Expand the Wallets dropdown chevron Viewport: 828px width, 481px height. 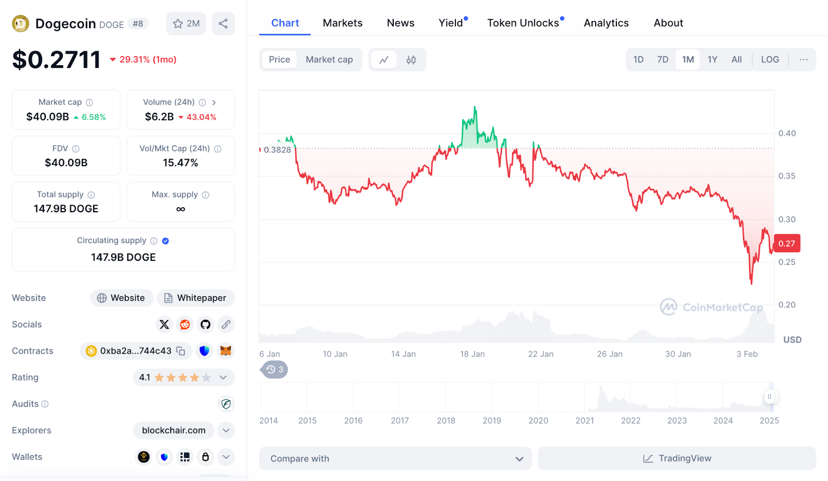pos(226,457)
